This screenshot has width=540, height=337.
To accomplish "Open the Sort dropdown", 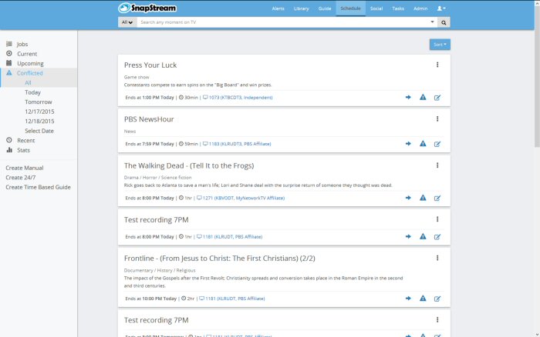I will (x=440, y=45).
